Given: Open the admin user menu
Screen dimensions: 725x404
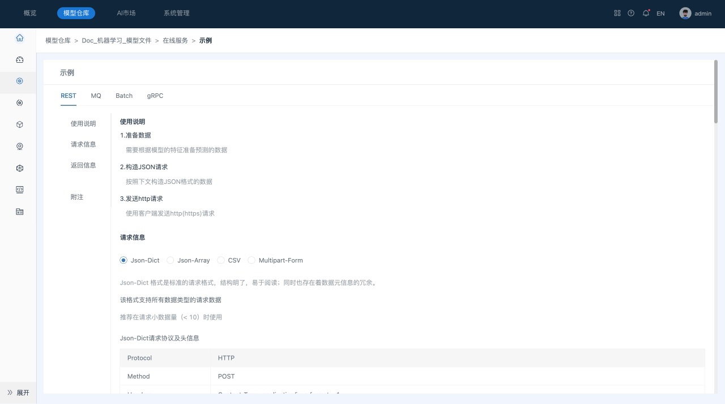Looking at the screenshot, I should tap(696, 14).
